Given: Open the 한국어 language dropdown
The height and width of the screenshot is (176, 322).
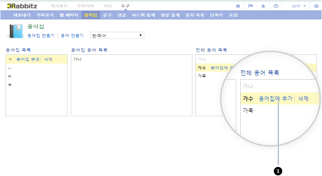Looking at the screenshot, I should 117,35.
